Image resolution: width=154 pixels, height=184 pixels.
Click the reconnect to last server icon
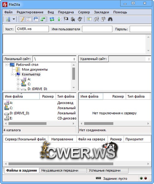coord(80,19)
